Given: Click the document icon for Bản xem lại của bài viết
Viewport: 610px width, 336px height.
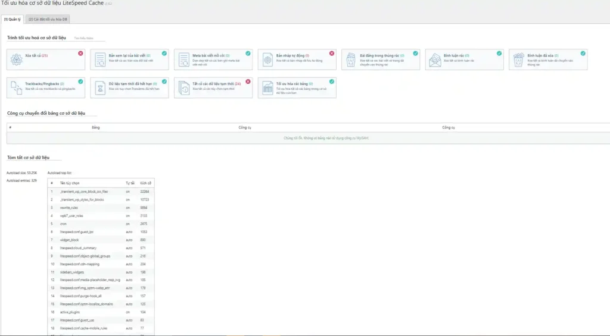Looking at the screenshot, I should point(100,60).
